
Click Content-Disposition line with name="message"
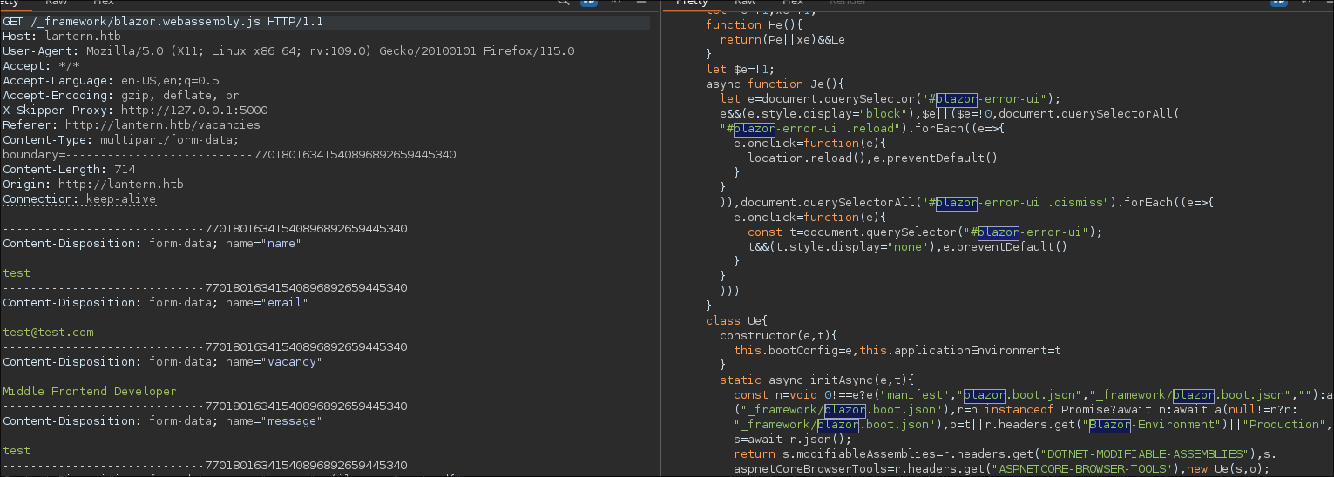[162, 421]
